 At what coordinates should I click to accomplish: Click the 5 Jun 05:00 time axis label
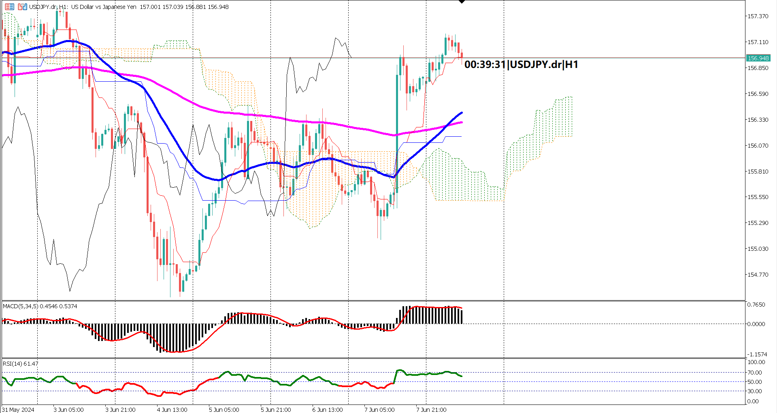[x=224, y=409]
